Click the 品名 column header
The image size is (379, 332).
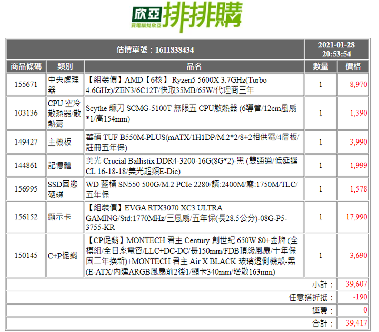point(194,66)
